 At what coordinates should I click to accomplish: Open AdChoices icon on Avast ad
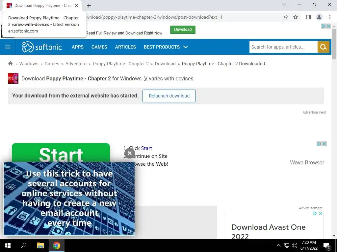[315, 213]
